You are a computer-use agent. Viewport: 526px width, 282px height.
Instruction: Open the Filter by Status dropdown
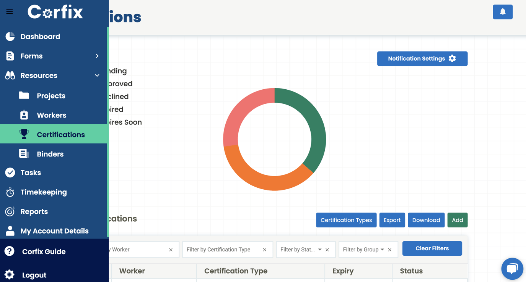pyautogui.click(x=320, y=250)
